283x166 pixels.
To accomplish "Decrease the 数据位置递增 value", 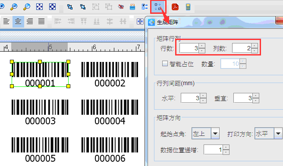I will tap(226, 152).
